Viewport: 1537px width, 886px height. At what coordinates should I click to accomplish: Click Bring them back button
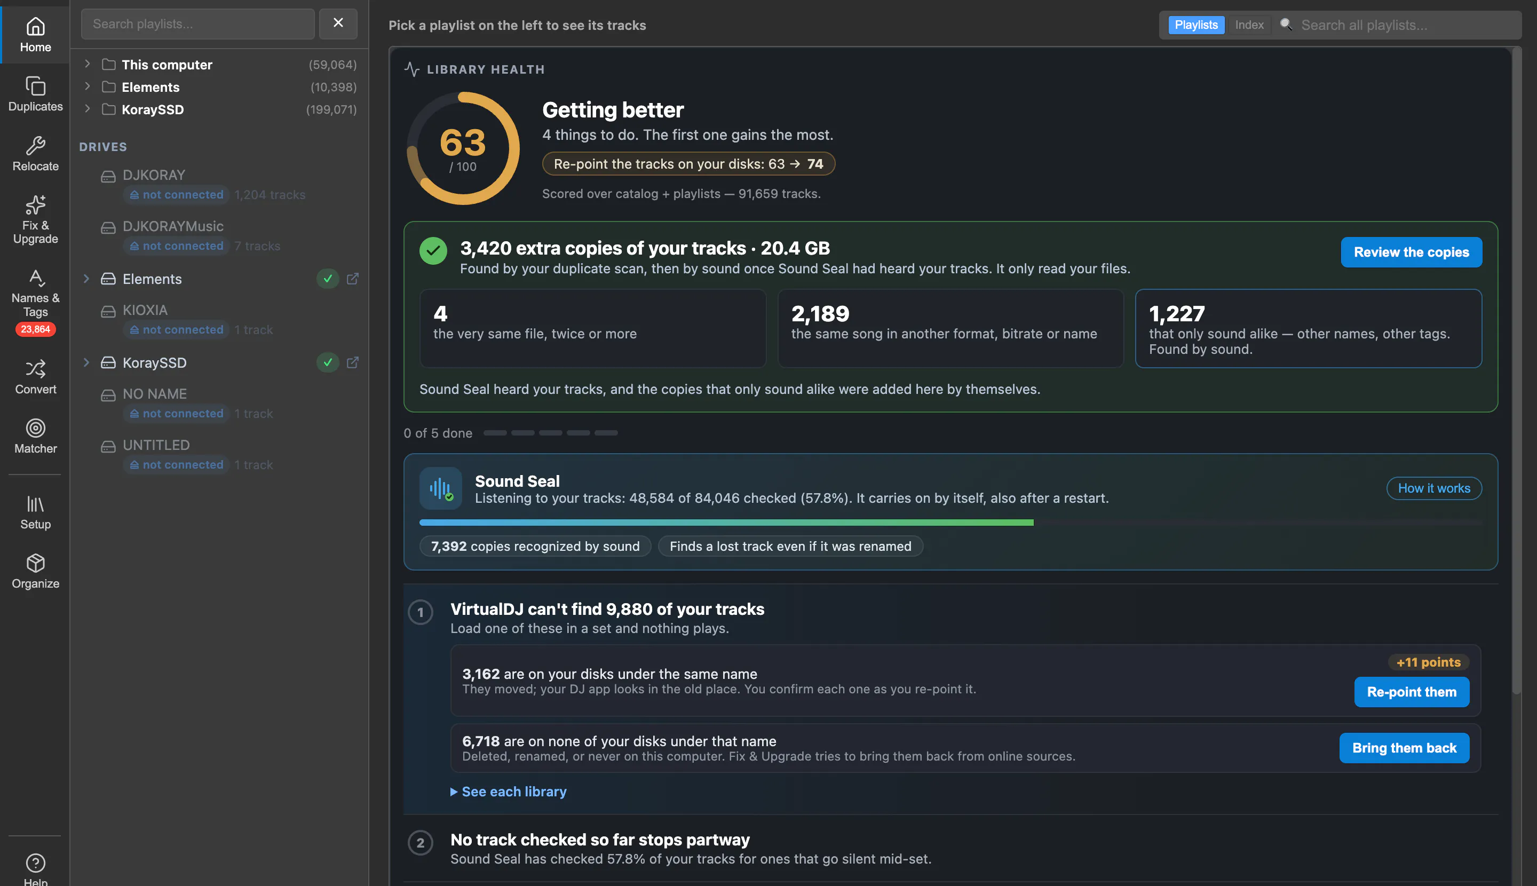point(1404,748)
